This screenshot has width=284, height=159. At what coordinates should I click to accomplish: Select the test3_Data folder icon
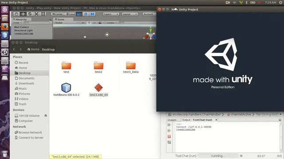pos(131,65)
